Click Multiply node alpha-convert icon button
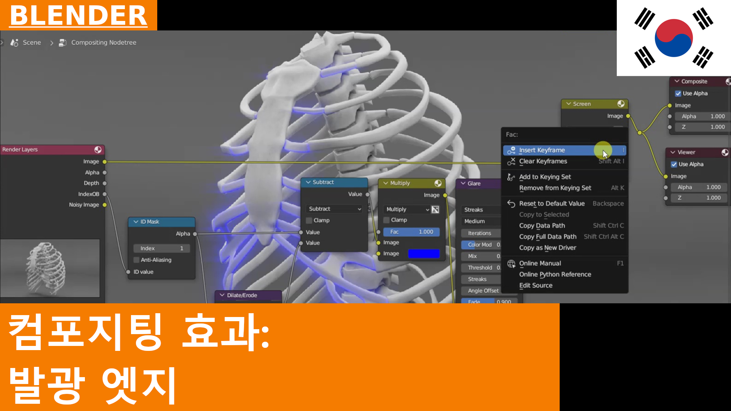 435,209
